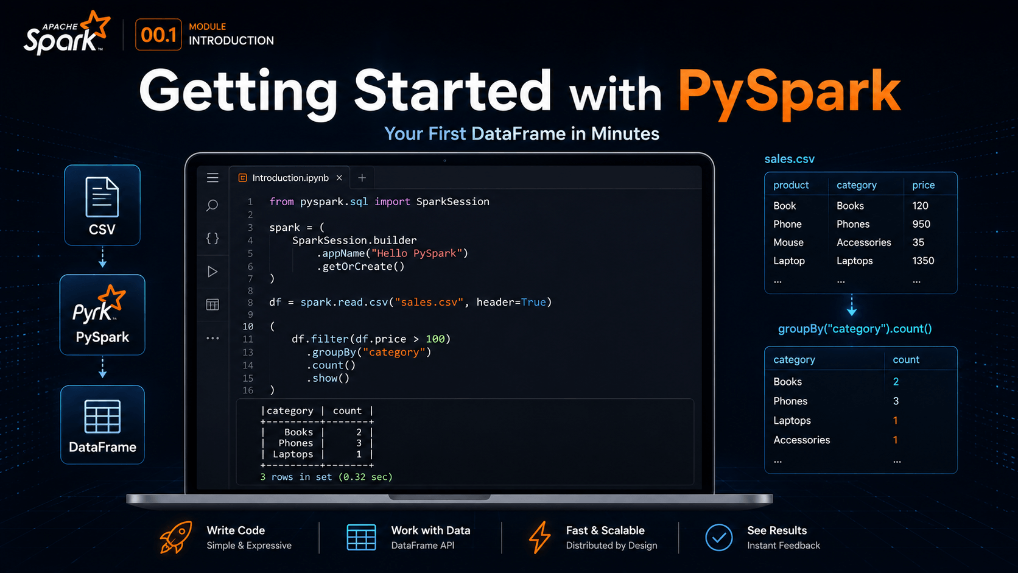1018x573 pixels.
Task: Click the Instant Feedback caption
Action: click(784, 546)
